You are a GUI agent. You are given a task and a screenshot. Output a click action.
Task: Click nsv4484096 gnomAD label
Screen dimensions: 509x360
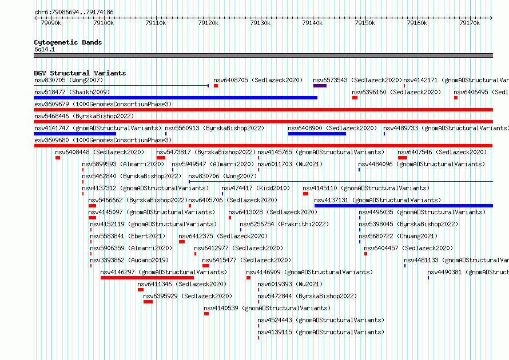[x=421, y=164]
